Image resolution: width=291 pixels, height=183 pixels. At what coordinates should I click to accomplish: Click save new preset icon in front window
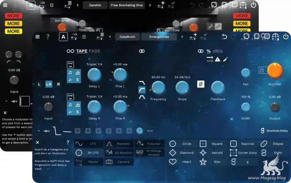193,37
